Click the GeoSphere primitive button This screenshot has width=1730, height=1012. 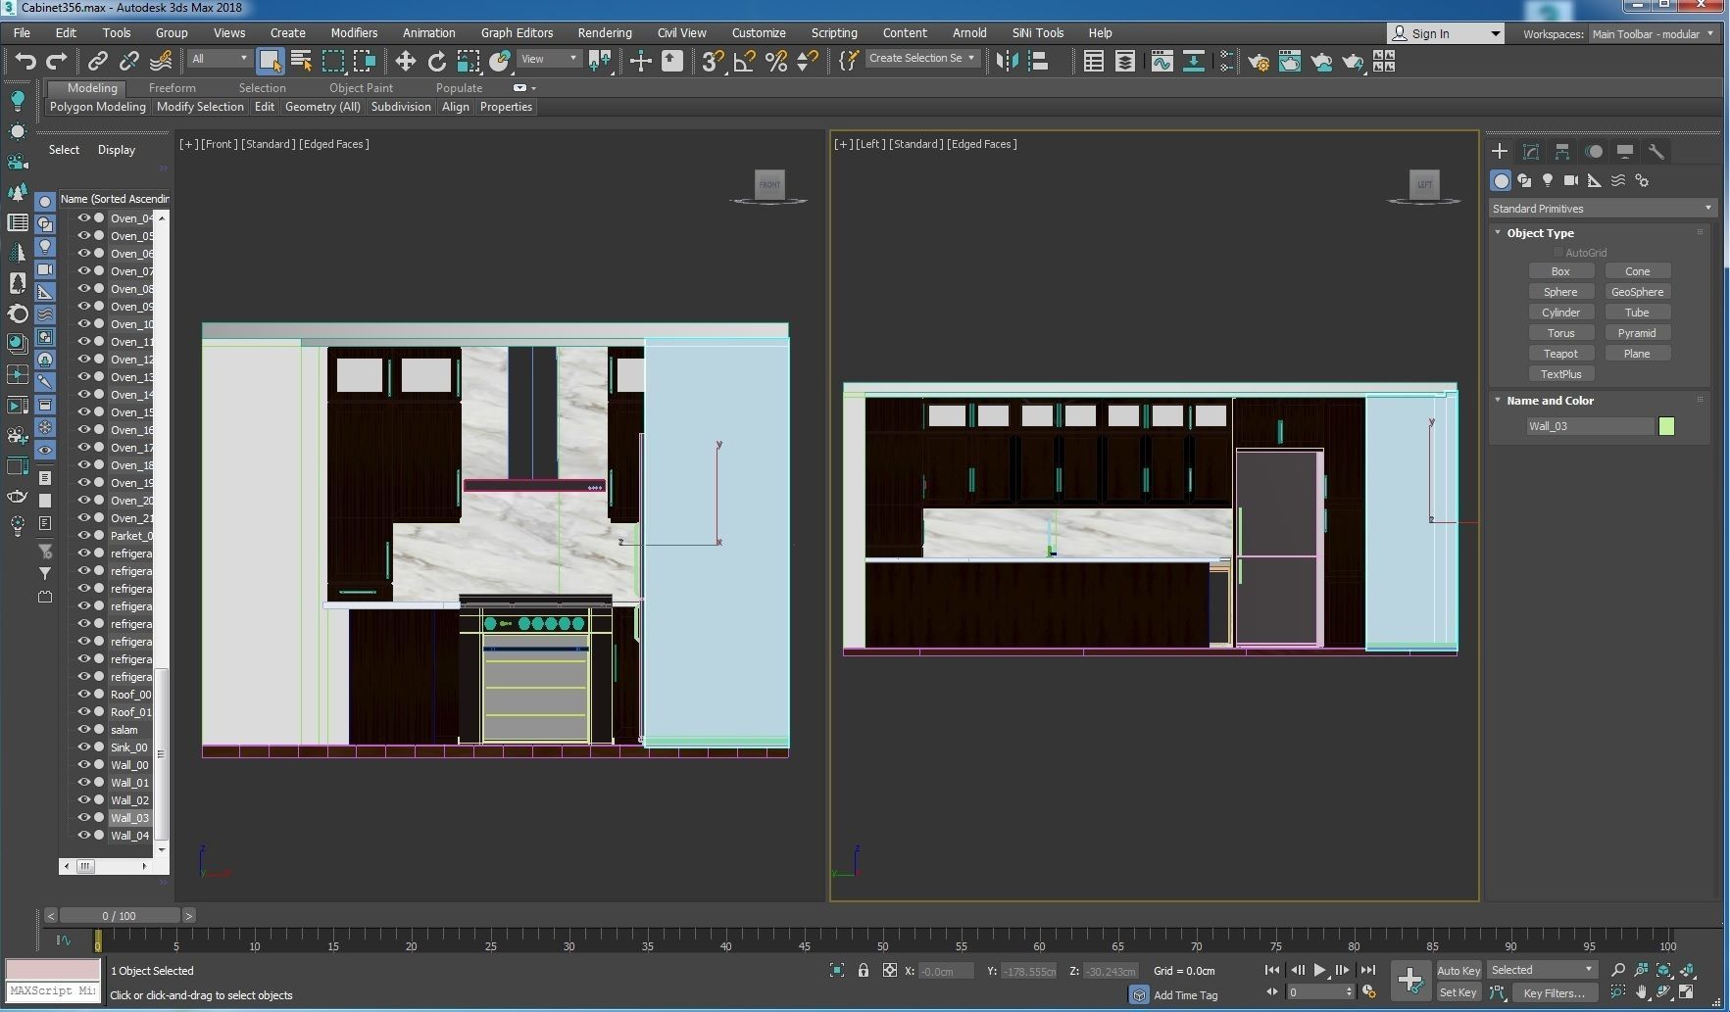[x=1637, y=292]
